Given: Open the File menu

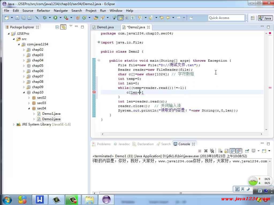Looking at the screenshot, I should [x=6, y=10].
